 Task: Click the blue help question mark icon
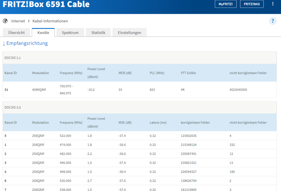273,21
